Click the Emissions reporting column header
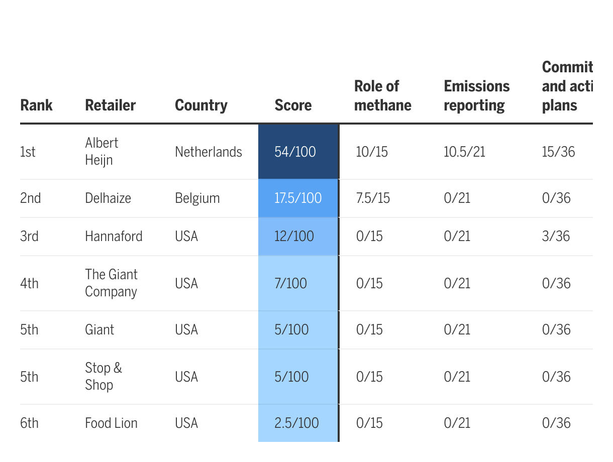This screenshot has width=613, height=462. click(x=476, y=95)
